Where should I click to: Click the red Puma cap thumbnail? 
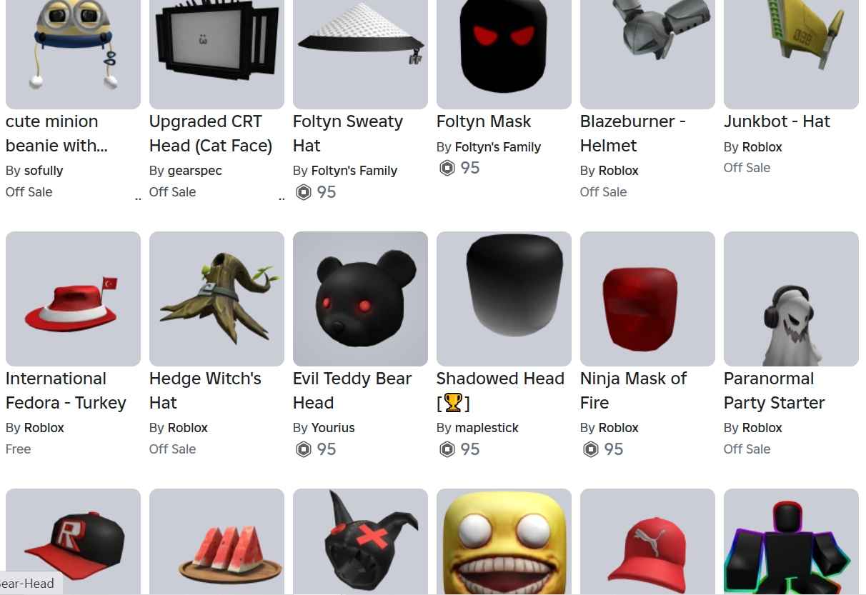(647, 541)
